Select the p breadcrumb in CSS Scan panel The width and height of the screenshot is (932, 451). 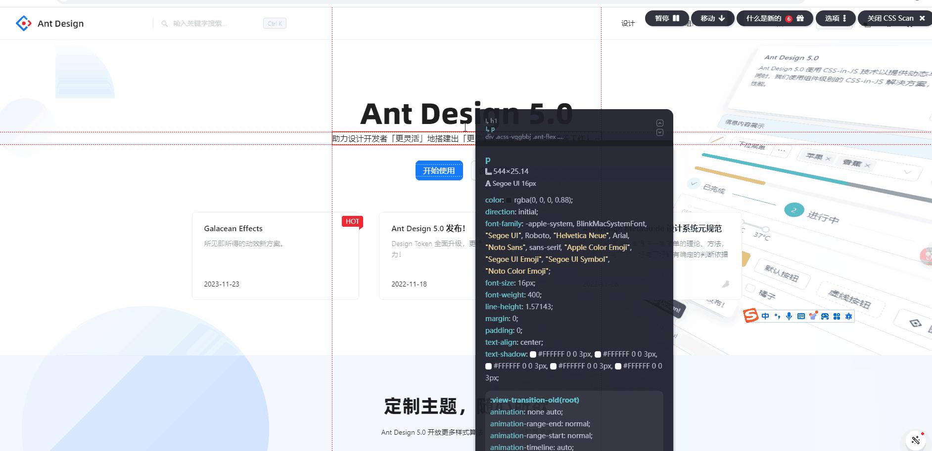pos(490,129)
